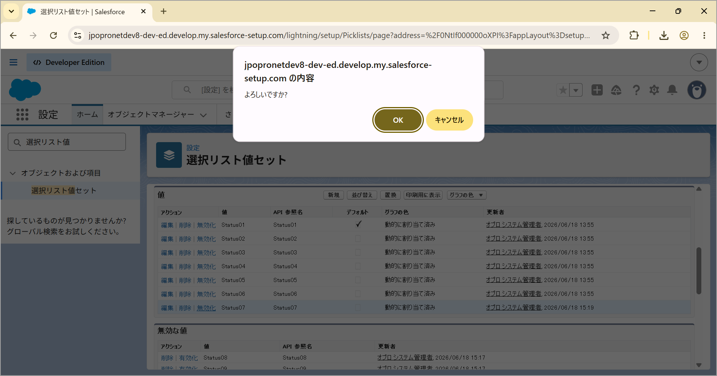Image resolution: width=717 pixels, height=376 pixels.
Task: Open Salesforce help question mark
Action: (x=636, y=90)
